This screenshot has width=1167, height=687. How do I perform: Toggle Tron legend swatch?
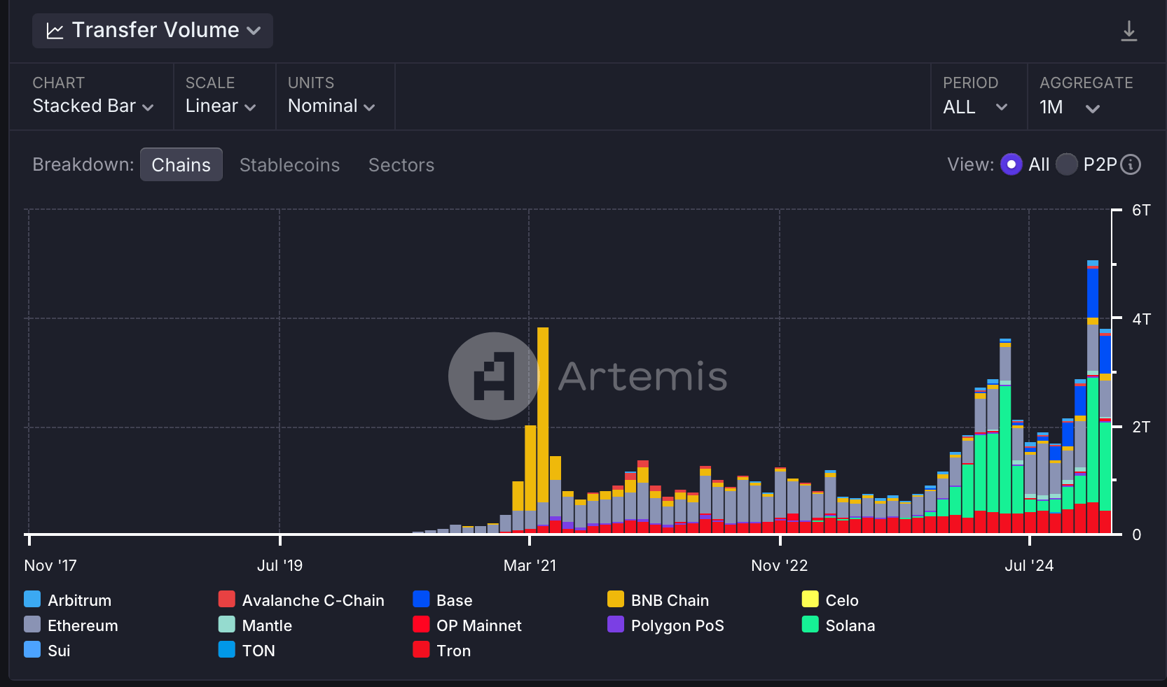click(x=421, y=649)
